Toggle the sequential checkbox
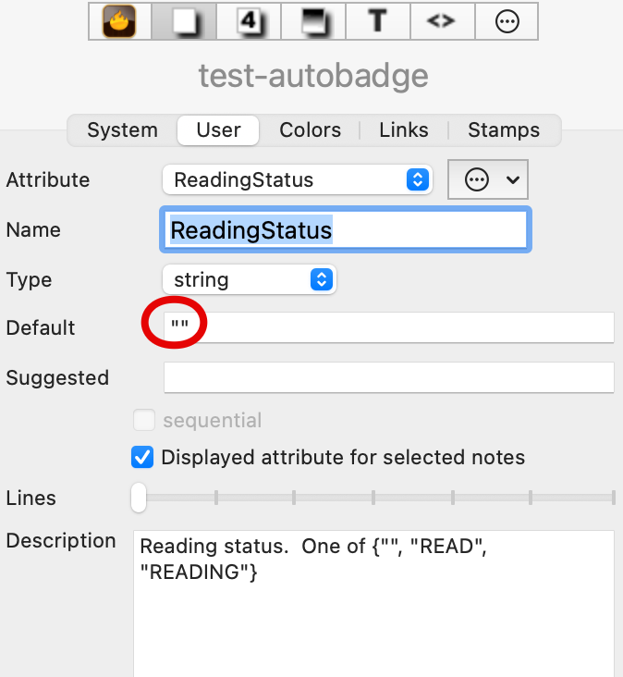The width and height of the screenshot is (623, 677). pos(143,421)
